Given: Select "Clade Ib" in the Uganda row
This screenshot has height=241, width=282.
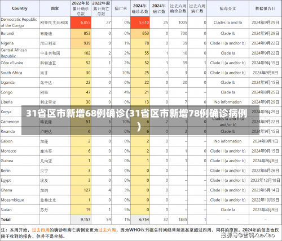Looking at the screenshot, I should pos(228,82).
